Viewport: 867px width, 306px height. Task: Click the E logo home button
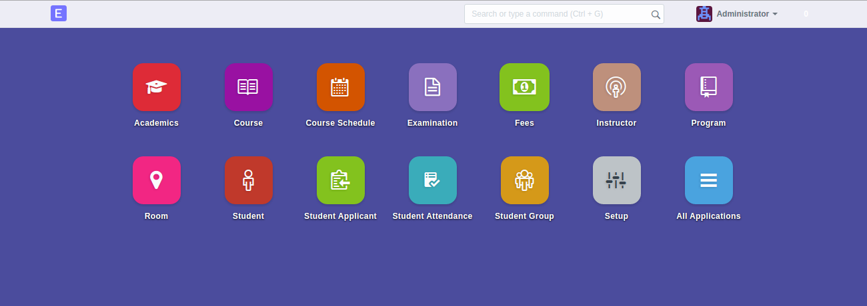59,13
